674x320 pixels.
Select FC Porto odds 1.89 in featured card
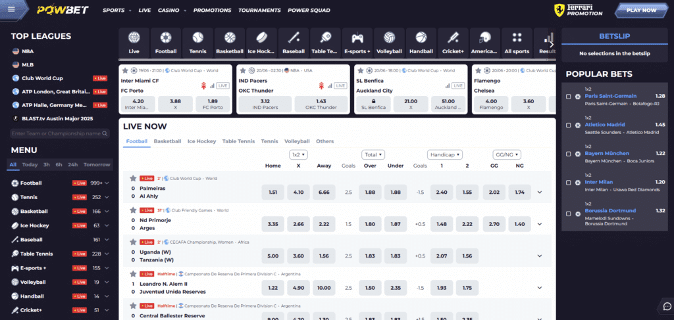click(x=212, y=104)
